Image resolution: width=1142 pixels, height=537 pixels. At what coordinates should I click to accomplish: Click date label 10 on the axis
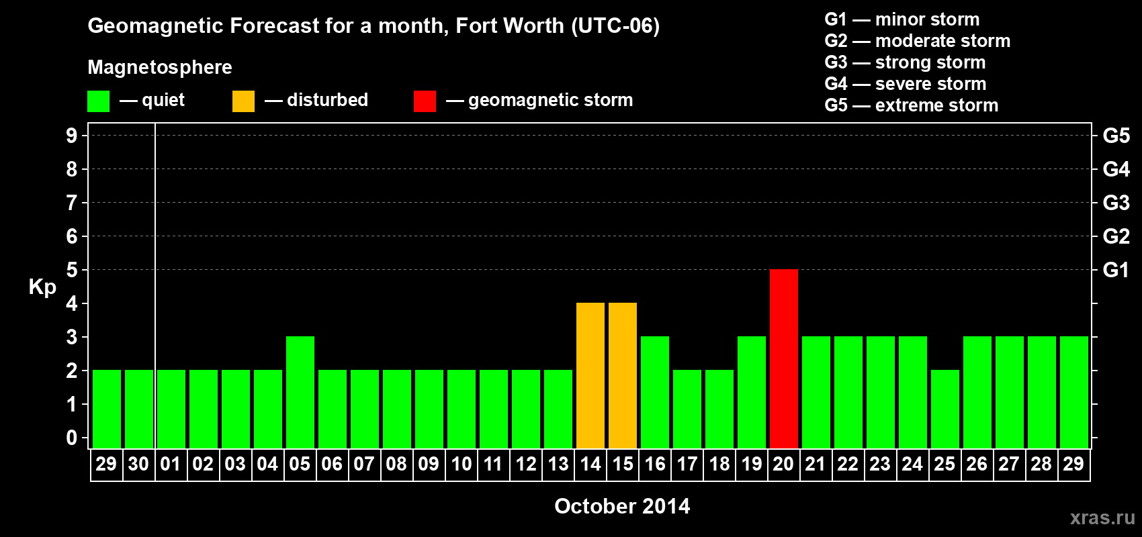[x=461, y=464]
